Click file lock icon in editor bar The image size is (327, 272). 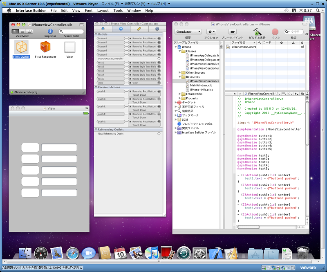pos(307,94)
